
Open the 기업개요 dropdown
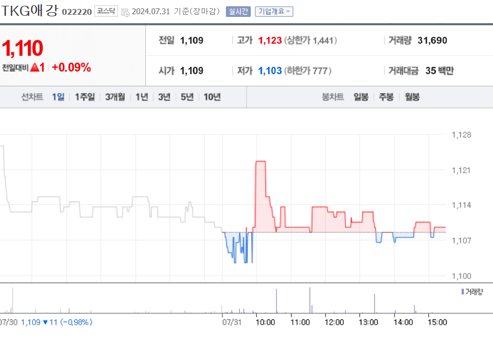(x=273, y=11)
